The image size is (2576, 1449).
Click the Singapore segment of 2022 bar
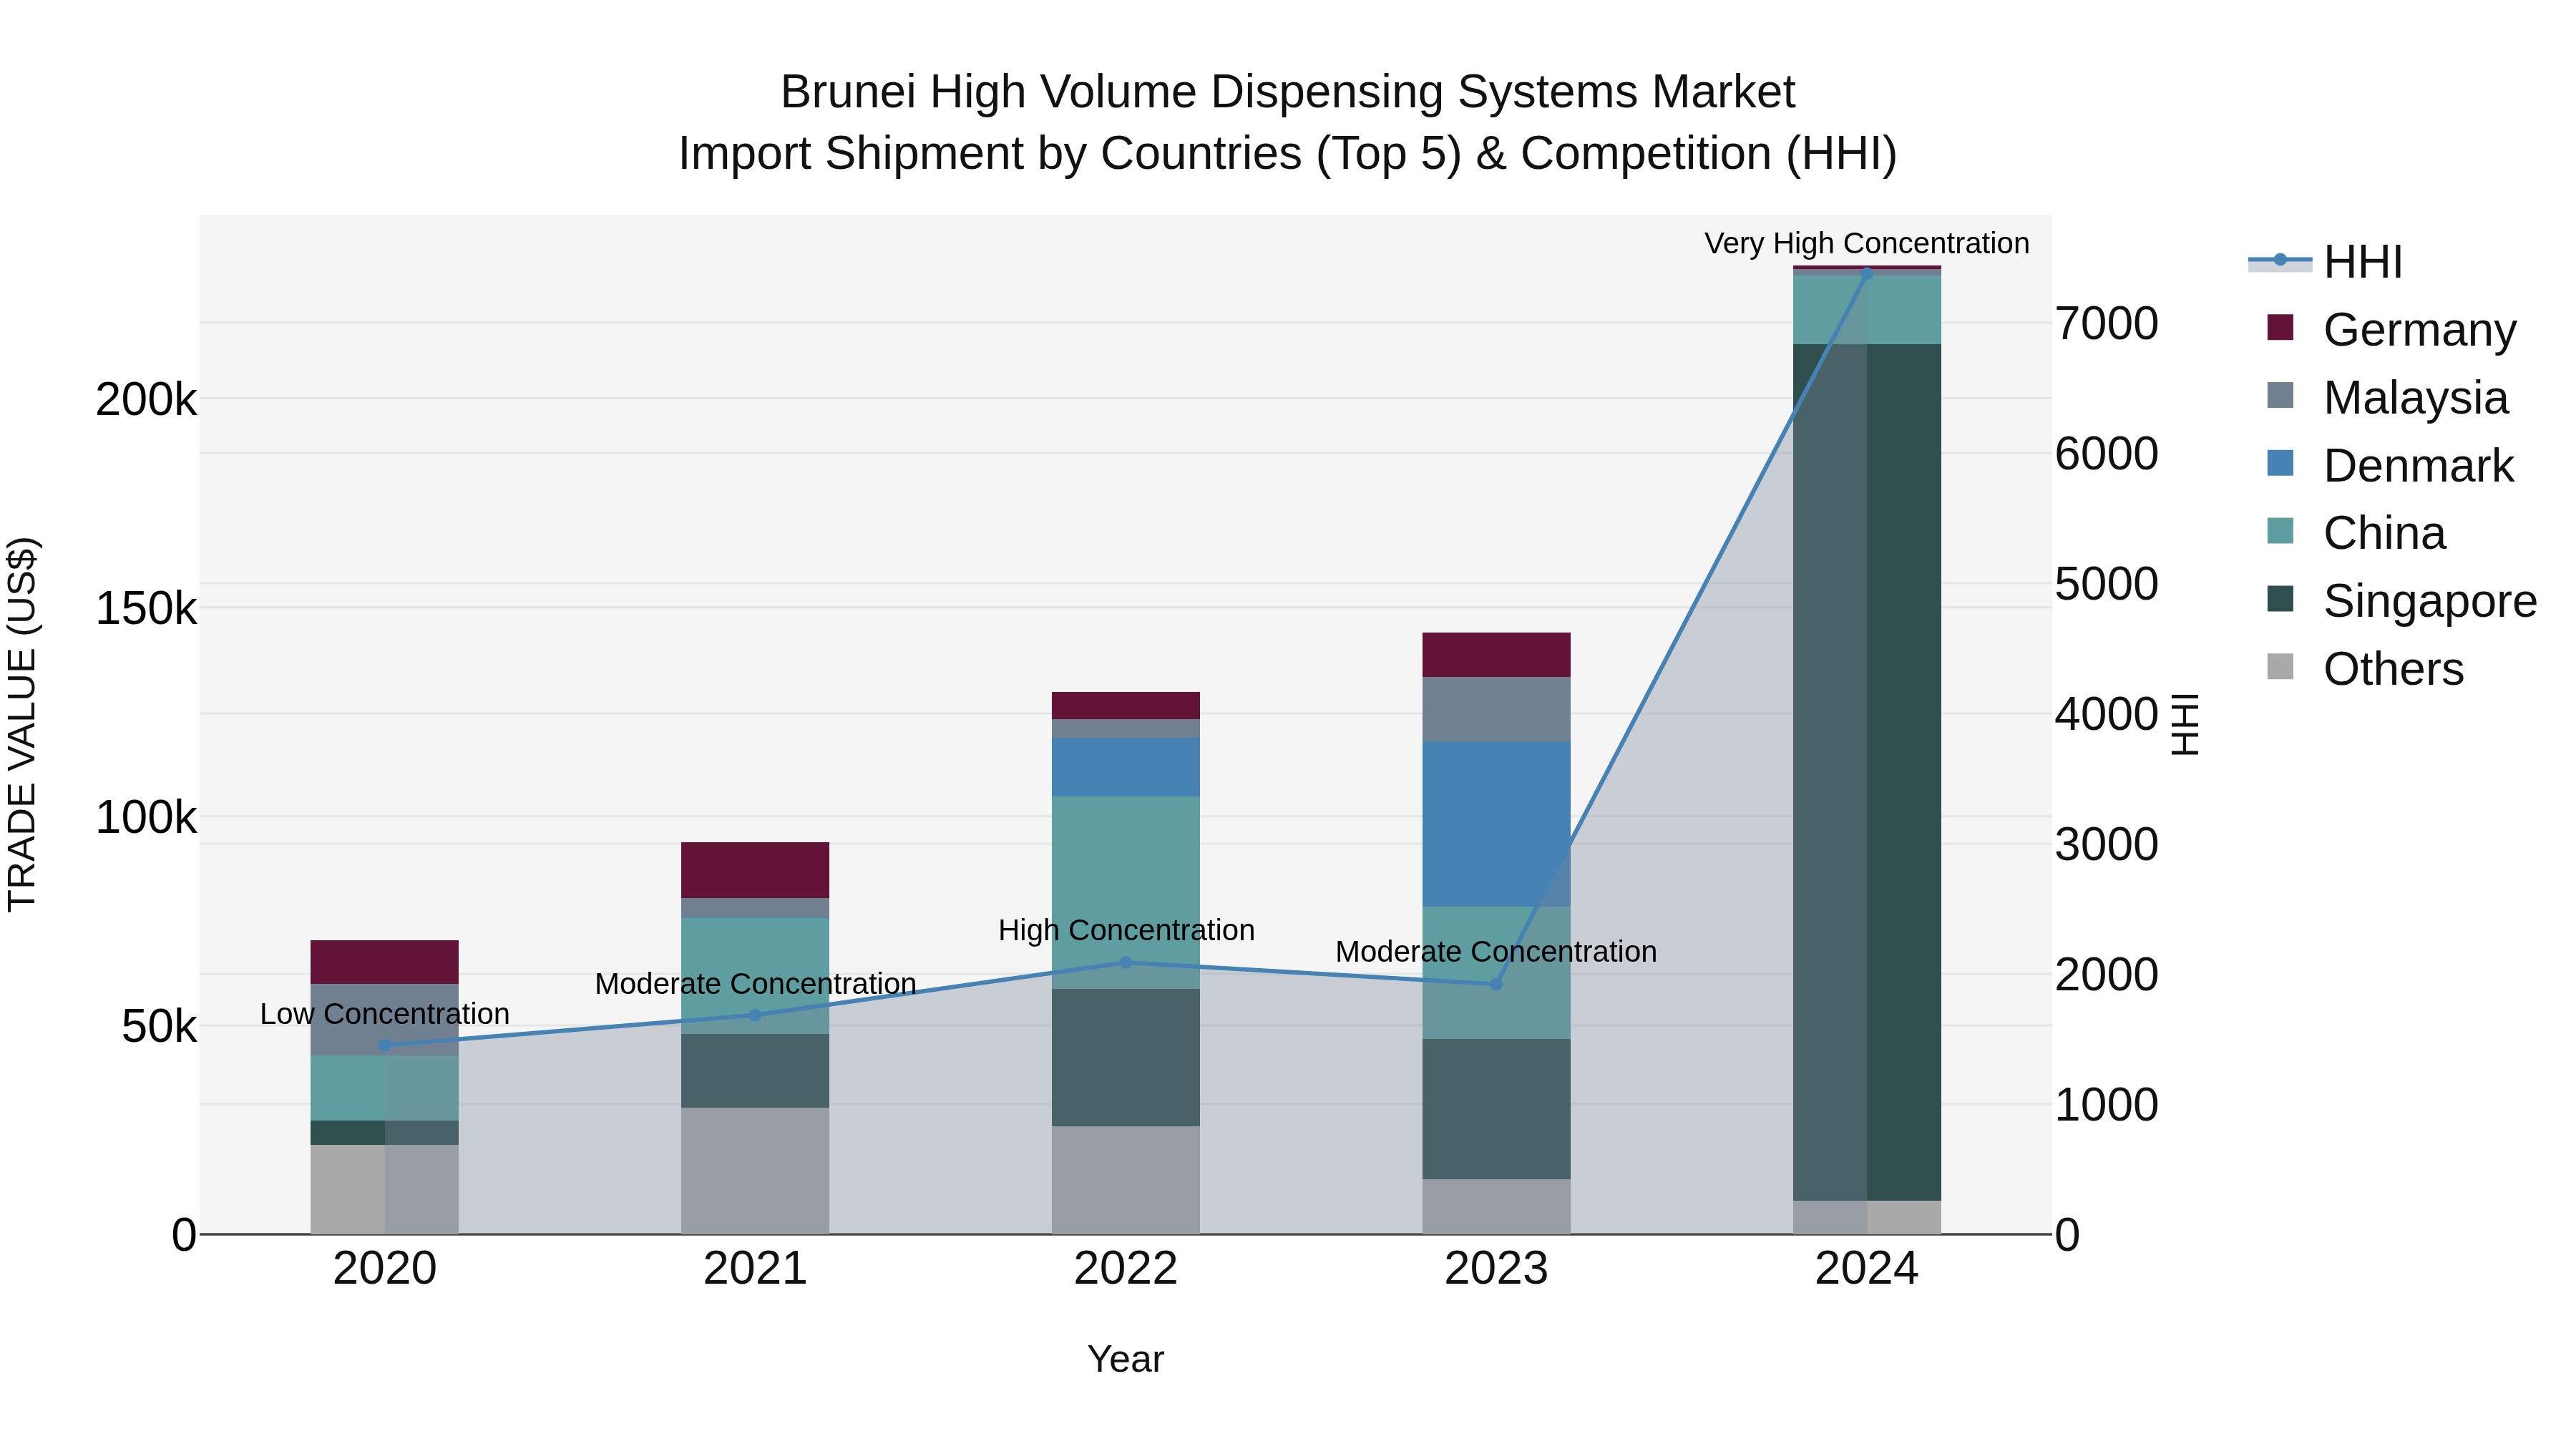tap(1126, 1058)
